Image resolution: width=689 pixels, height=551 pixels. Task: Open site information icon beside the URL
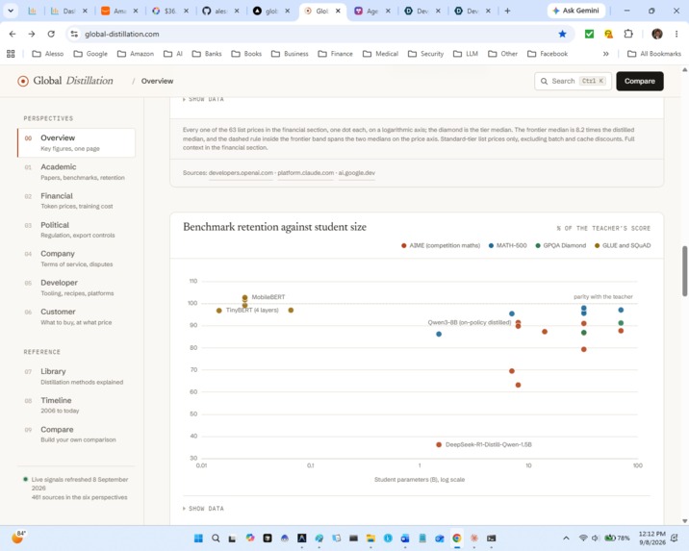click(x=74, y=34)
